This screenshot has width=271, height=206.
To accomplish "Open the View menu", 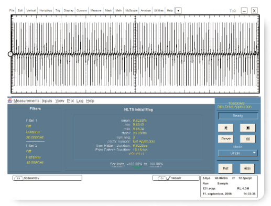I will click(x=60, y=101).
